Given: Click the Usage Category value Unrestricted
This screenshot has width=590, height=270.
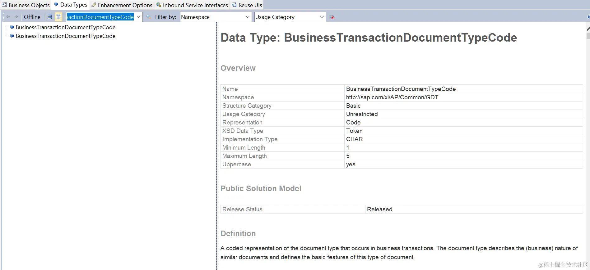Looking at the screenshot, I should click(362, 114).
